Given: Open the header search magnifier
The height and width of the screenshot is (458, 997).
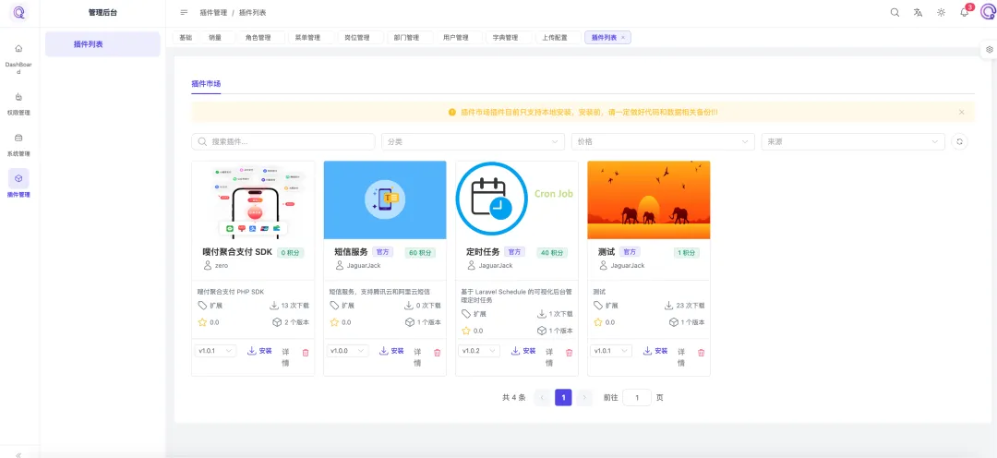Looking at the screenshot, I should 895,12.
